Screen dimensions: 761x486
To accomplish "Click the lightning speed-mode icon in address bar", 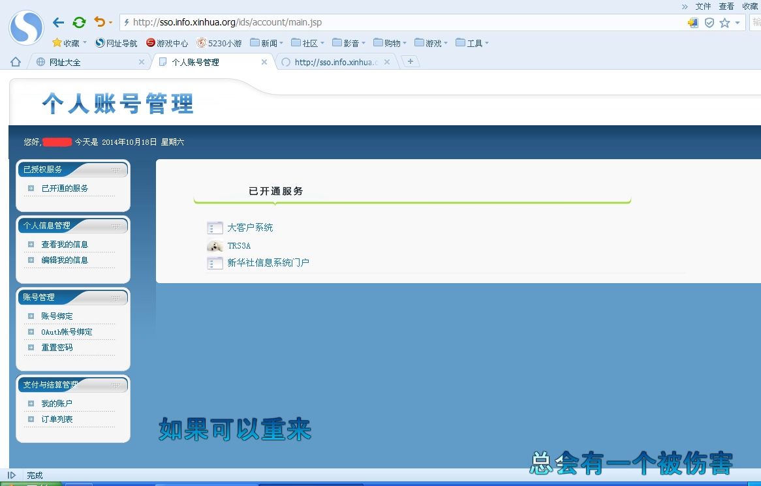I will click(126, 22).
